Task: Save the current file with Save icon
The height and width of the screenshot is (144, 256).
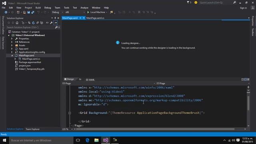Action: [x=28, y=12]
